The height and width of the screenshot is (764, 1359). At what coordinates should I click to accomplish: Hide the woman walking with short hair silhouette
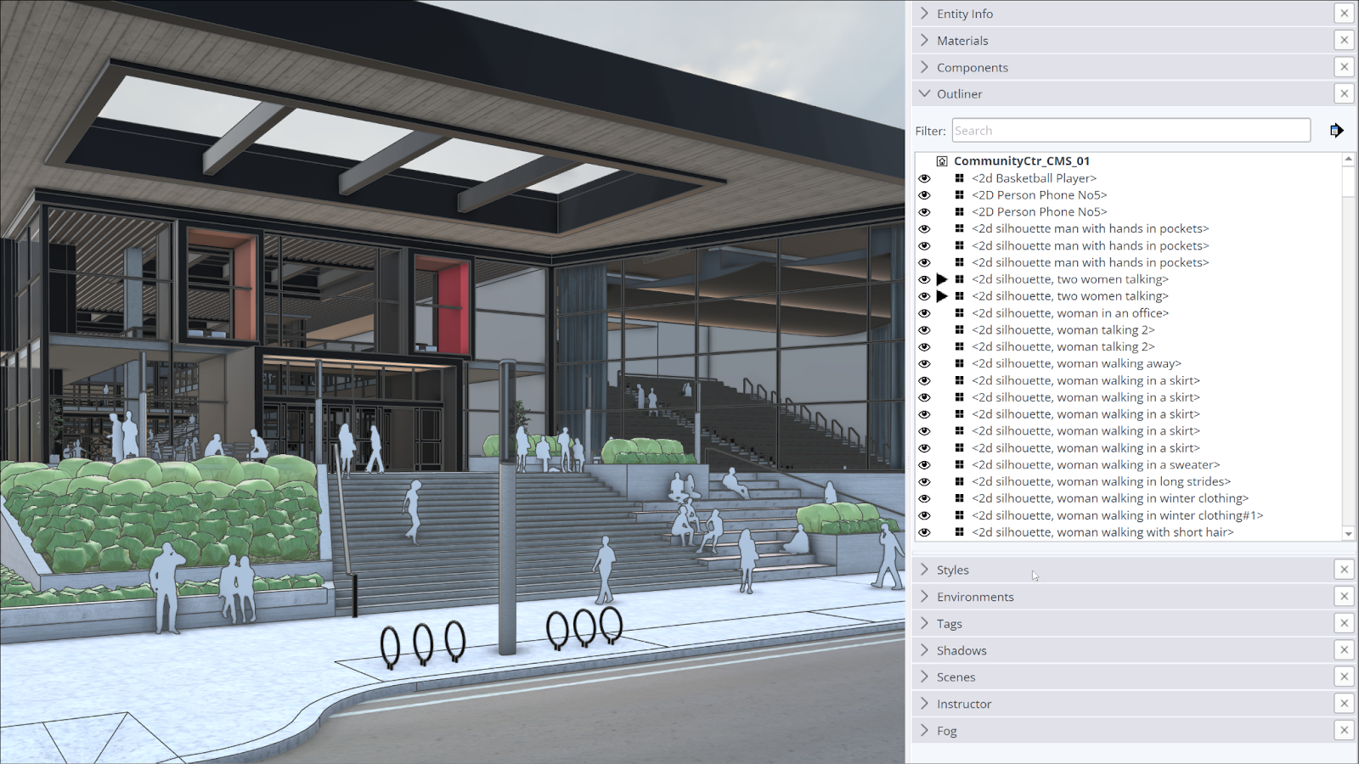tap(925, 532)
